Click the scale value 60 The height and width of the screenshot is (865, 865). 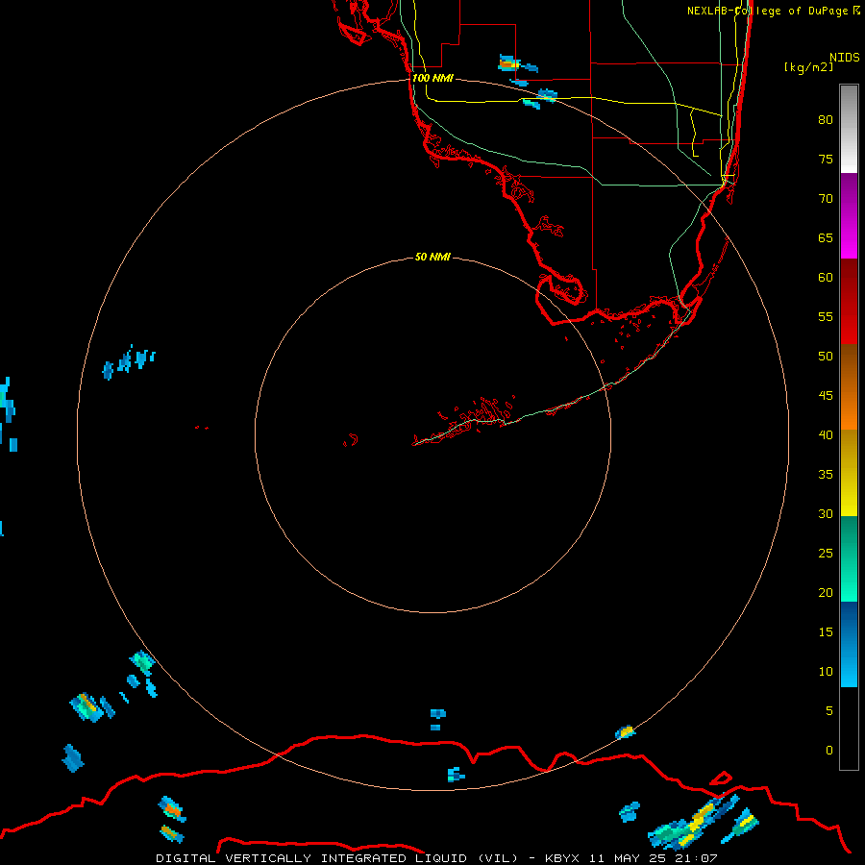(x=826, y=278)
